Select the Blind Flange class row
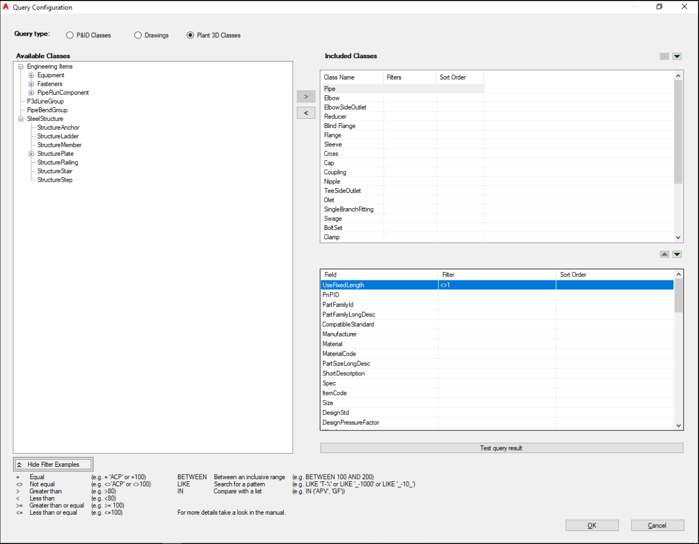 tap(496, 126)
